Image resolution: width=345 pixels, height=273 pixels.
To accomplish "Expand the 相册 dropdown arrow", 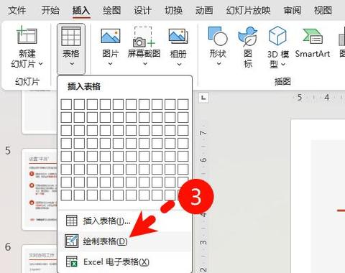I will [x=179, y=64].
